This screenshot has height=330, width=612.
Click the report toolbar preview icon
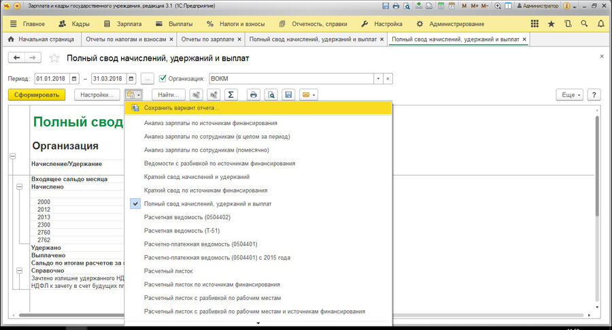tap(271, 95)
